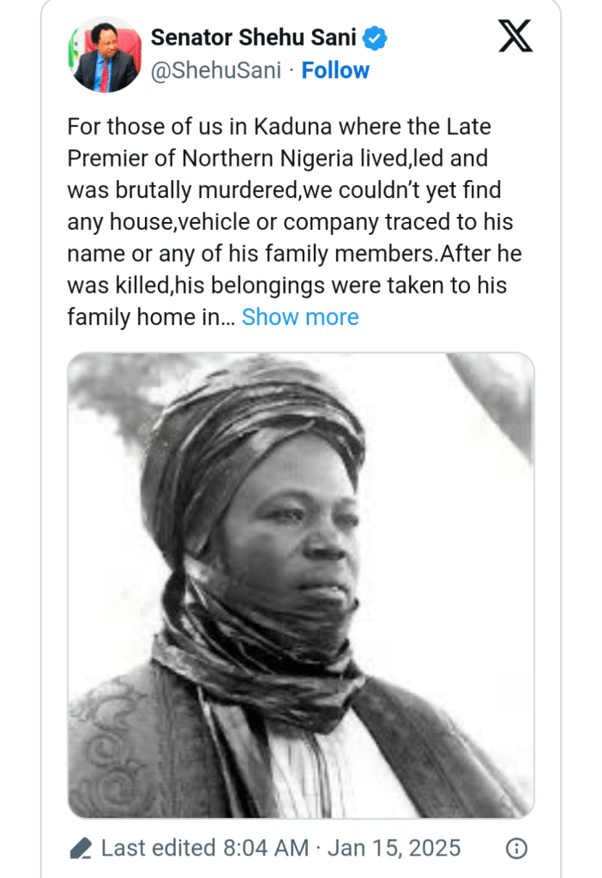Click the Last edited label text
This screenshot has width=602, height=878.
(158, 849)
